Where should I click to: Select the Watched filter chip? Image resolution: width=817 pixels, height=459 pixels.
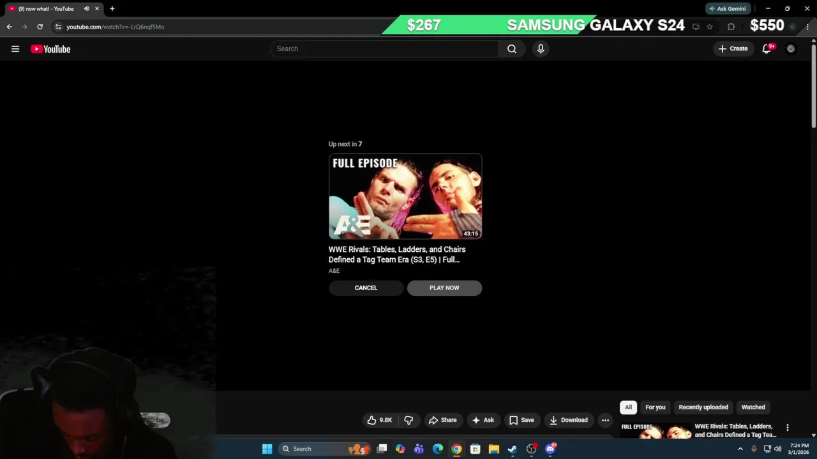(753, 407)
